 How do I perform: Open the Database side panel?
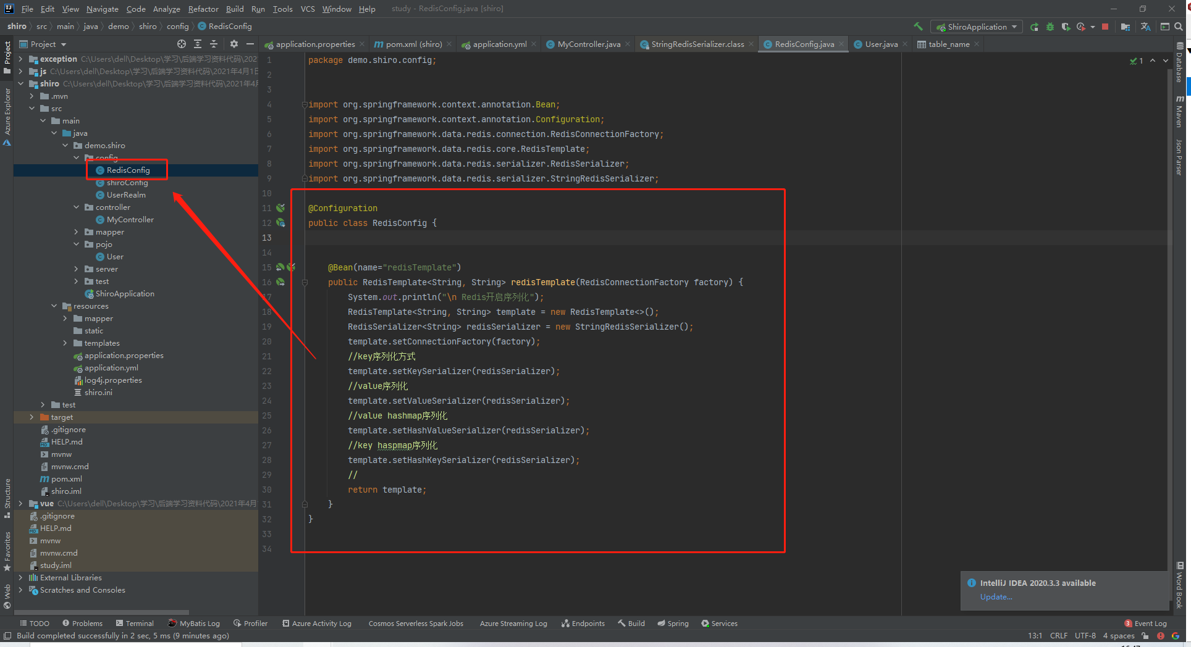1180,63
